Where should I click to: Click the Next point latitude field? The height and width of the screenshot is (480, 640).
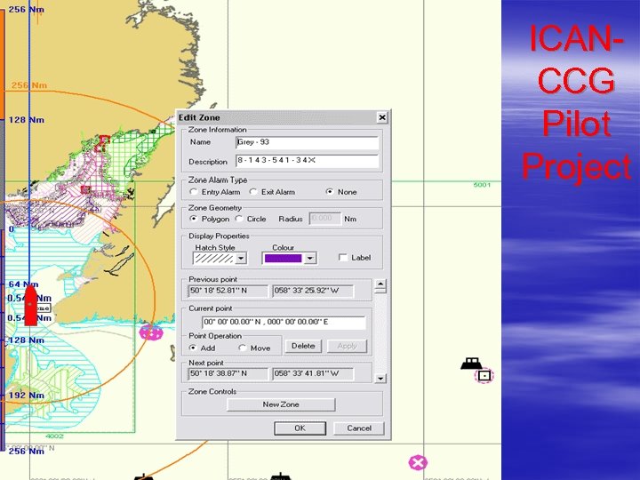pyautogui.click(x=228, y=373)
